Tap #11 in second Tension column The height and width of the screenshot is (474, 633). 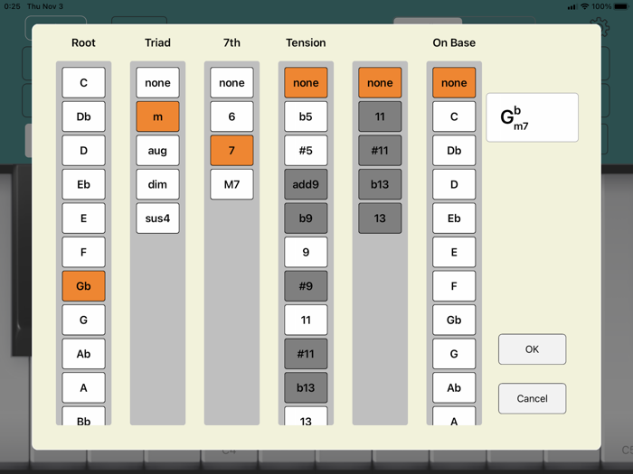(x=380, y=151)
